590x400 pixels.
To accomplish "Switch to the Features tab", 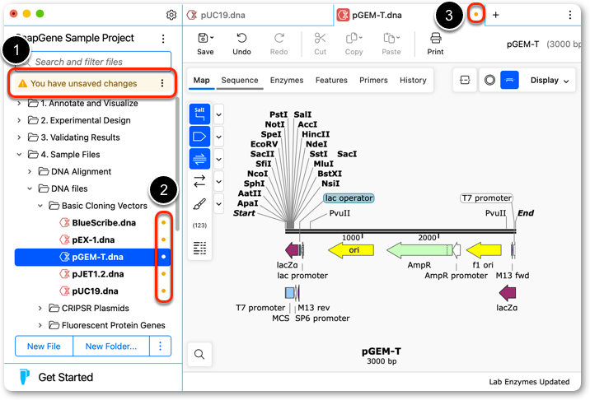I will 331,80.
